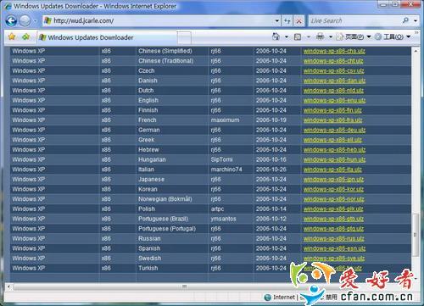The height and width of the screenshot is (306, 424).
Task: Click the Home icon in command bar
Action: click(276, 36)
